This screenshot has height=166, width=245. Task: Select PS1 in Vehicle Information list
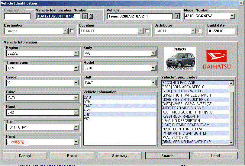pyautogui.click(x=120, y=119)
